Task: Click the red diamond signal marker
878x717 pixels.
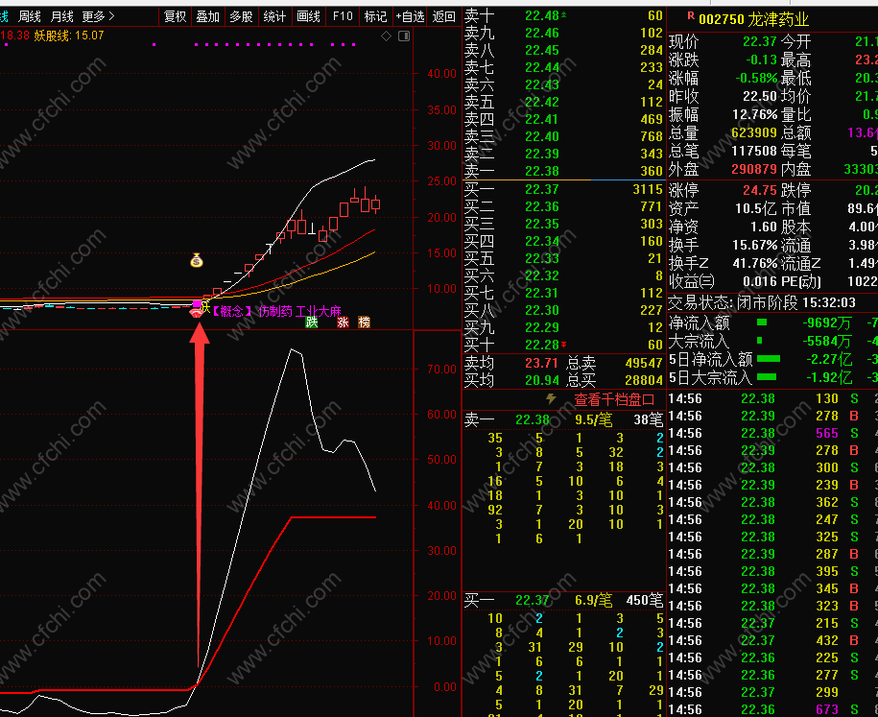Action: (197, 313)
